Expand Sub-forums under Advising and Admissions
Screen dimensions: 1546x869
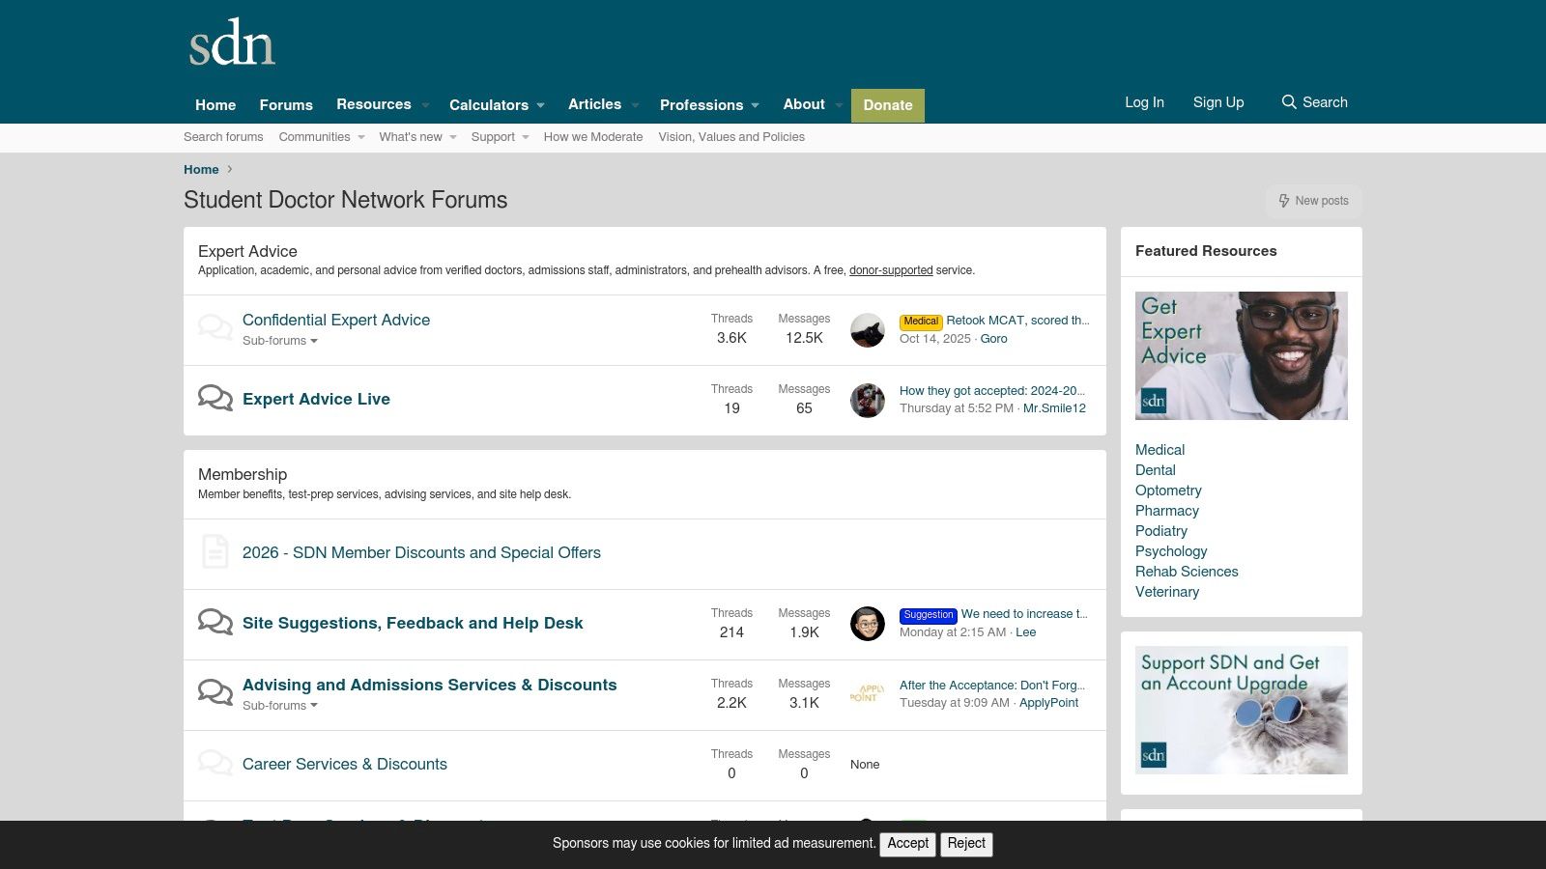(279, 705)
